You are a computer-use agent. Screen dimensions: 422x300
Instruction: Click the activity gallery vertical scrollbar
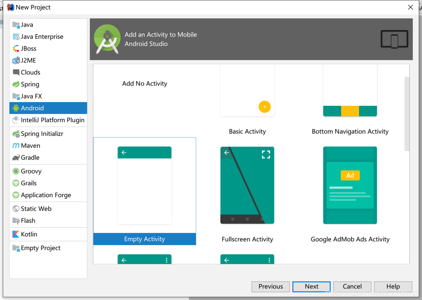pos(407,114)
